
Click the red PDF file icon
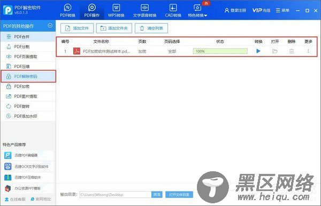point(77,51)
